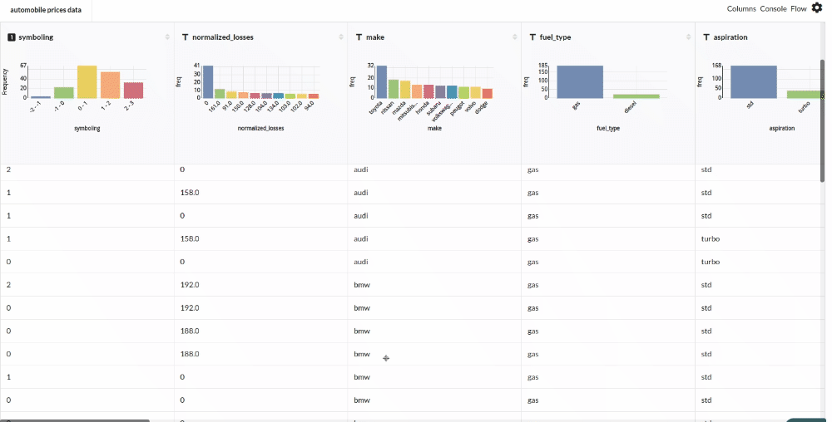Open the Flow view

799,8
